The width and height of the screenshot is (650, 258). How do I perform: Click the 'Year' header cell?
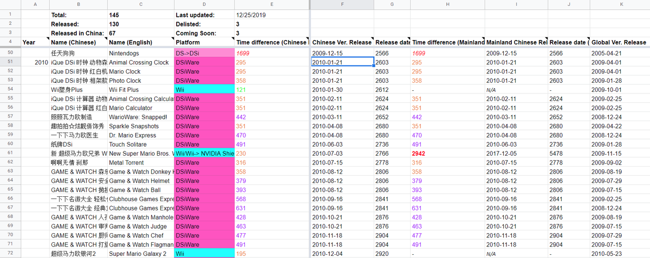pyautogui.click(x=35, y=42)
